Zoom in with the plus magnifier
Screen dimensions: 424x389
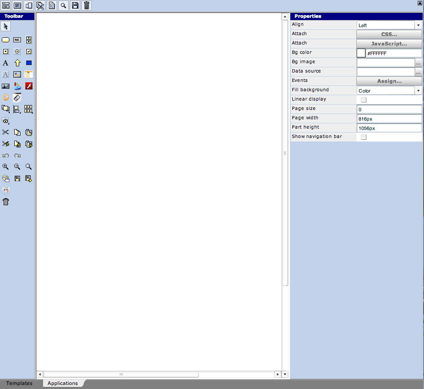tap(6, 167)
